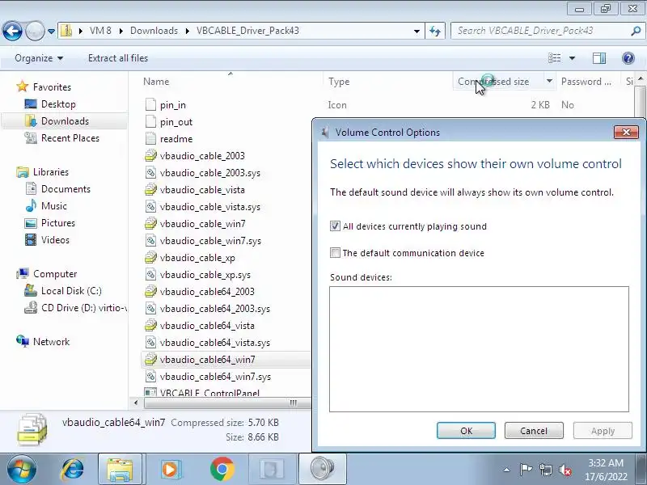Open recent pages dropdown next to Forward
This screenshot has width=647, height=485.
click(x=51, y=31)
